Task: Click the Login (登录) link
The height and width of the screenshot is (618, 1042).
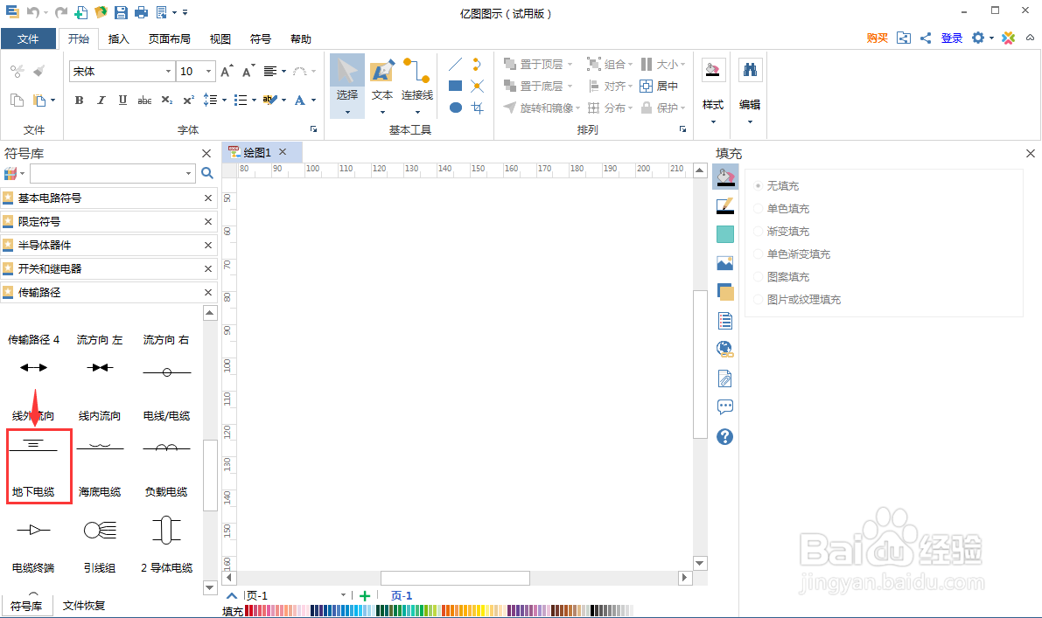Action: point(952,38)
